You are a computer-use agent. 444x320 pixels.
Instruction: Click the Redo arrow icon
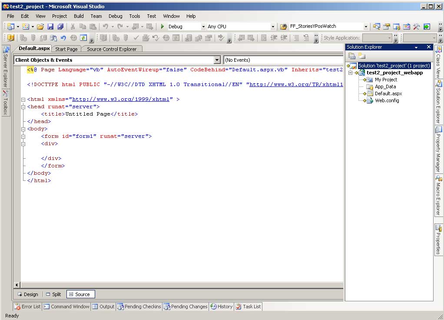(x=120, y=27)
